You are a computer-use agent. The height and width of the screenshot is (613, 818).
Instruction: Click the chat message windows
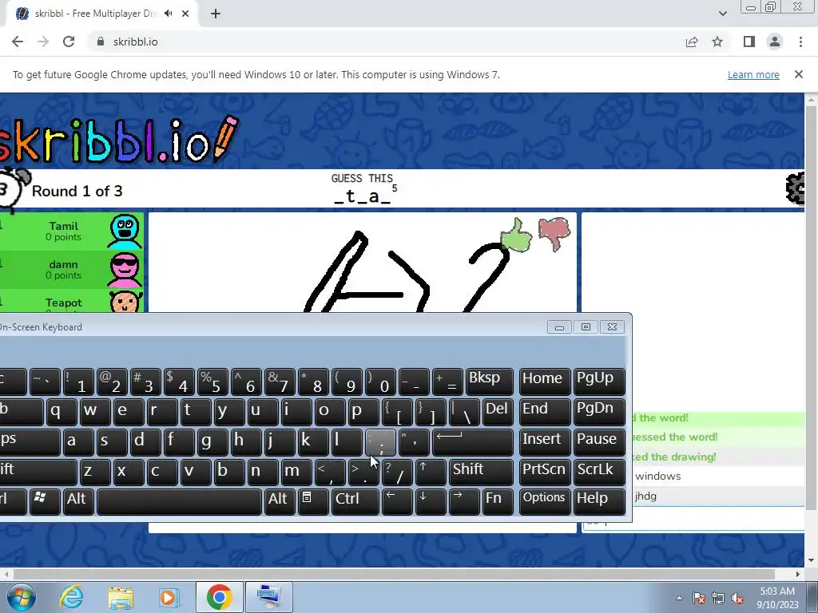pyautogui.click(x=658, y=476)
